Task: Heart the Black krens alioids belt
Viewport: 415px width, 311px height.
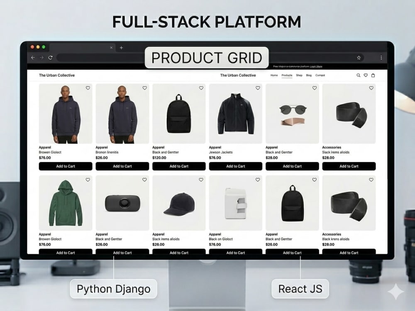Action: pyautogui.click(x=371, y=180)
